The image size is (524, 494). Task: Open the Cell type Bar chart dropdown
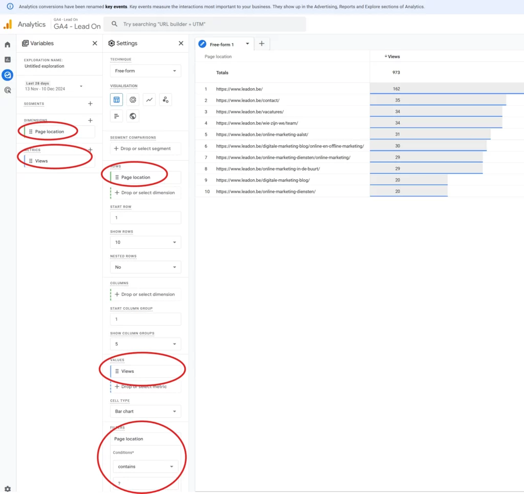(145, 412)
